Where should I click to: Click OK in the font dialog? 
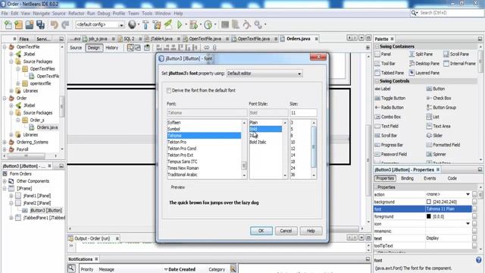(x=261, y=231)
